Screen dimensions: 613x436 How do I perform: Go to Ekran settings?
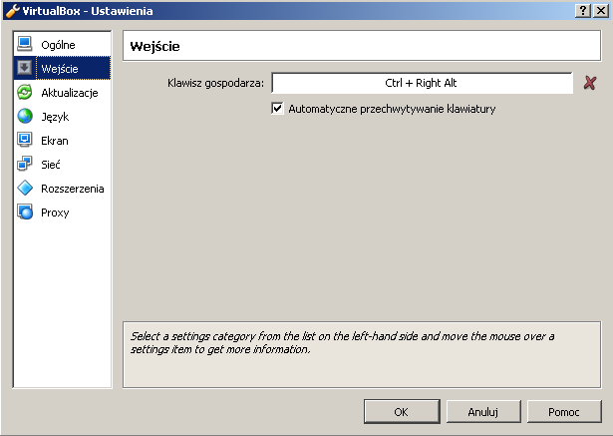62,141
